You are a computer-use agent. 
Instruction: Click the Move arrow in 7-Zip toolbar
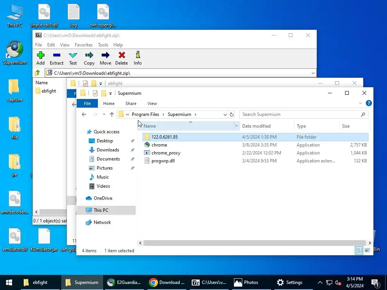105,59
